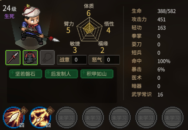
Task: Click the 体质 attribute value 6
Action: tap(89, 13)
